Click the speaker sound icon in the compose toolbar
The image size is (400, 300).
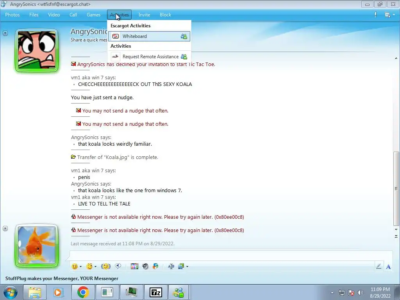[x=145, y=266]
